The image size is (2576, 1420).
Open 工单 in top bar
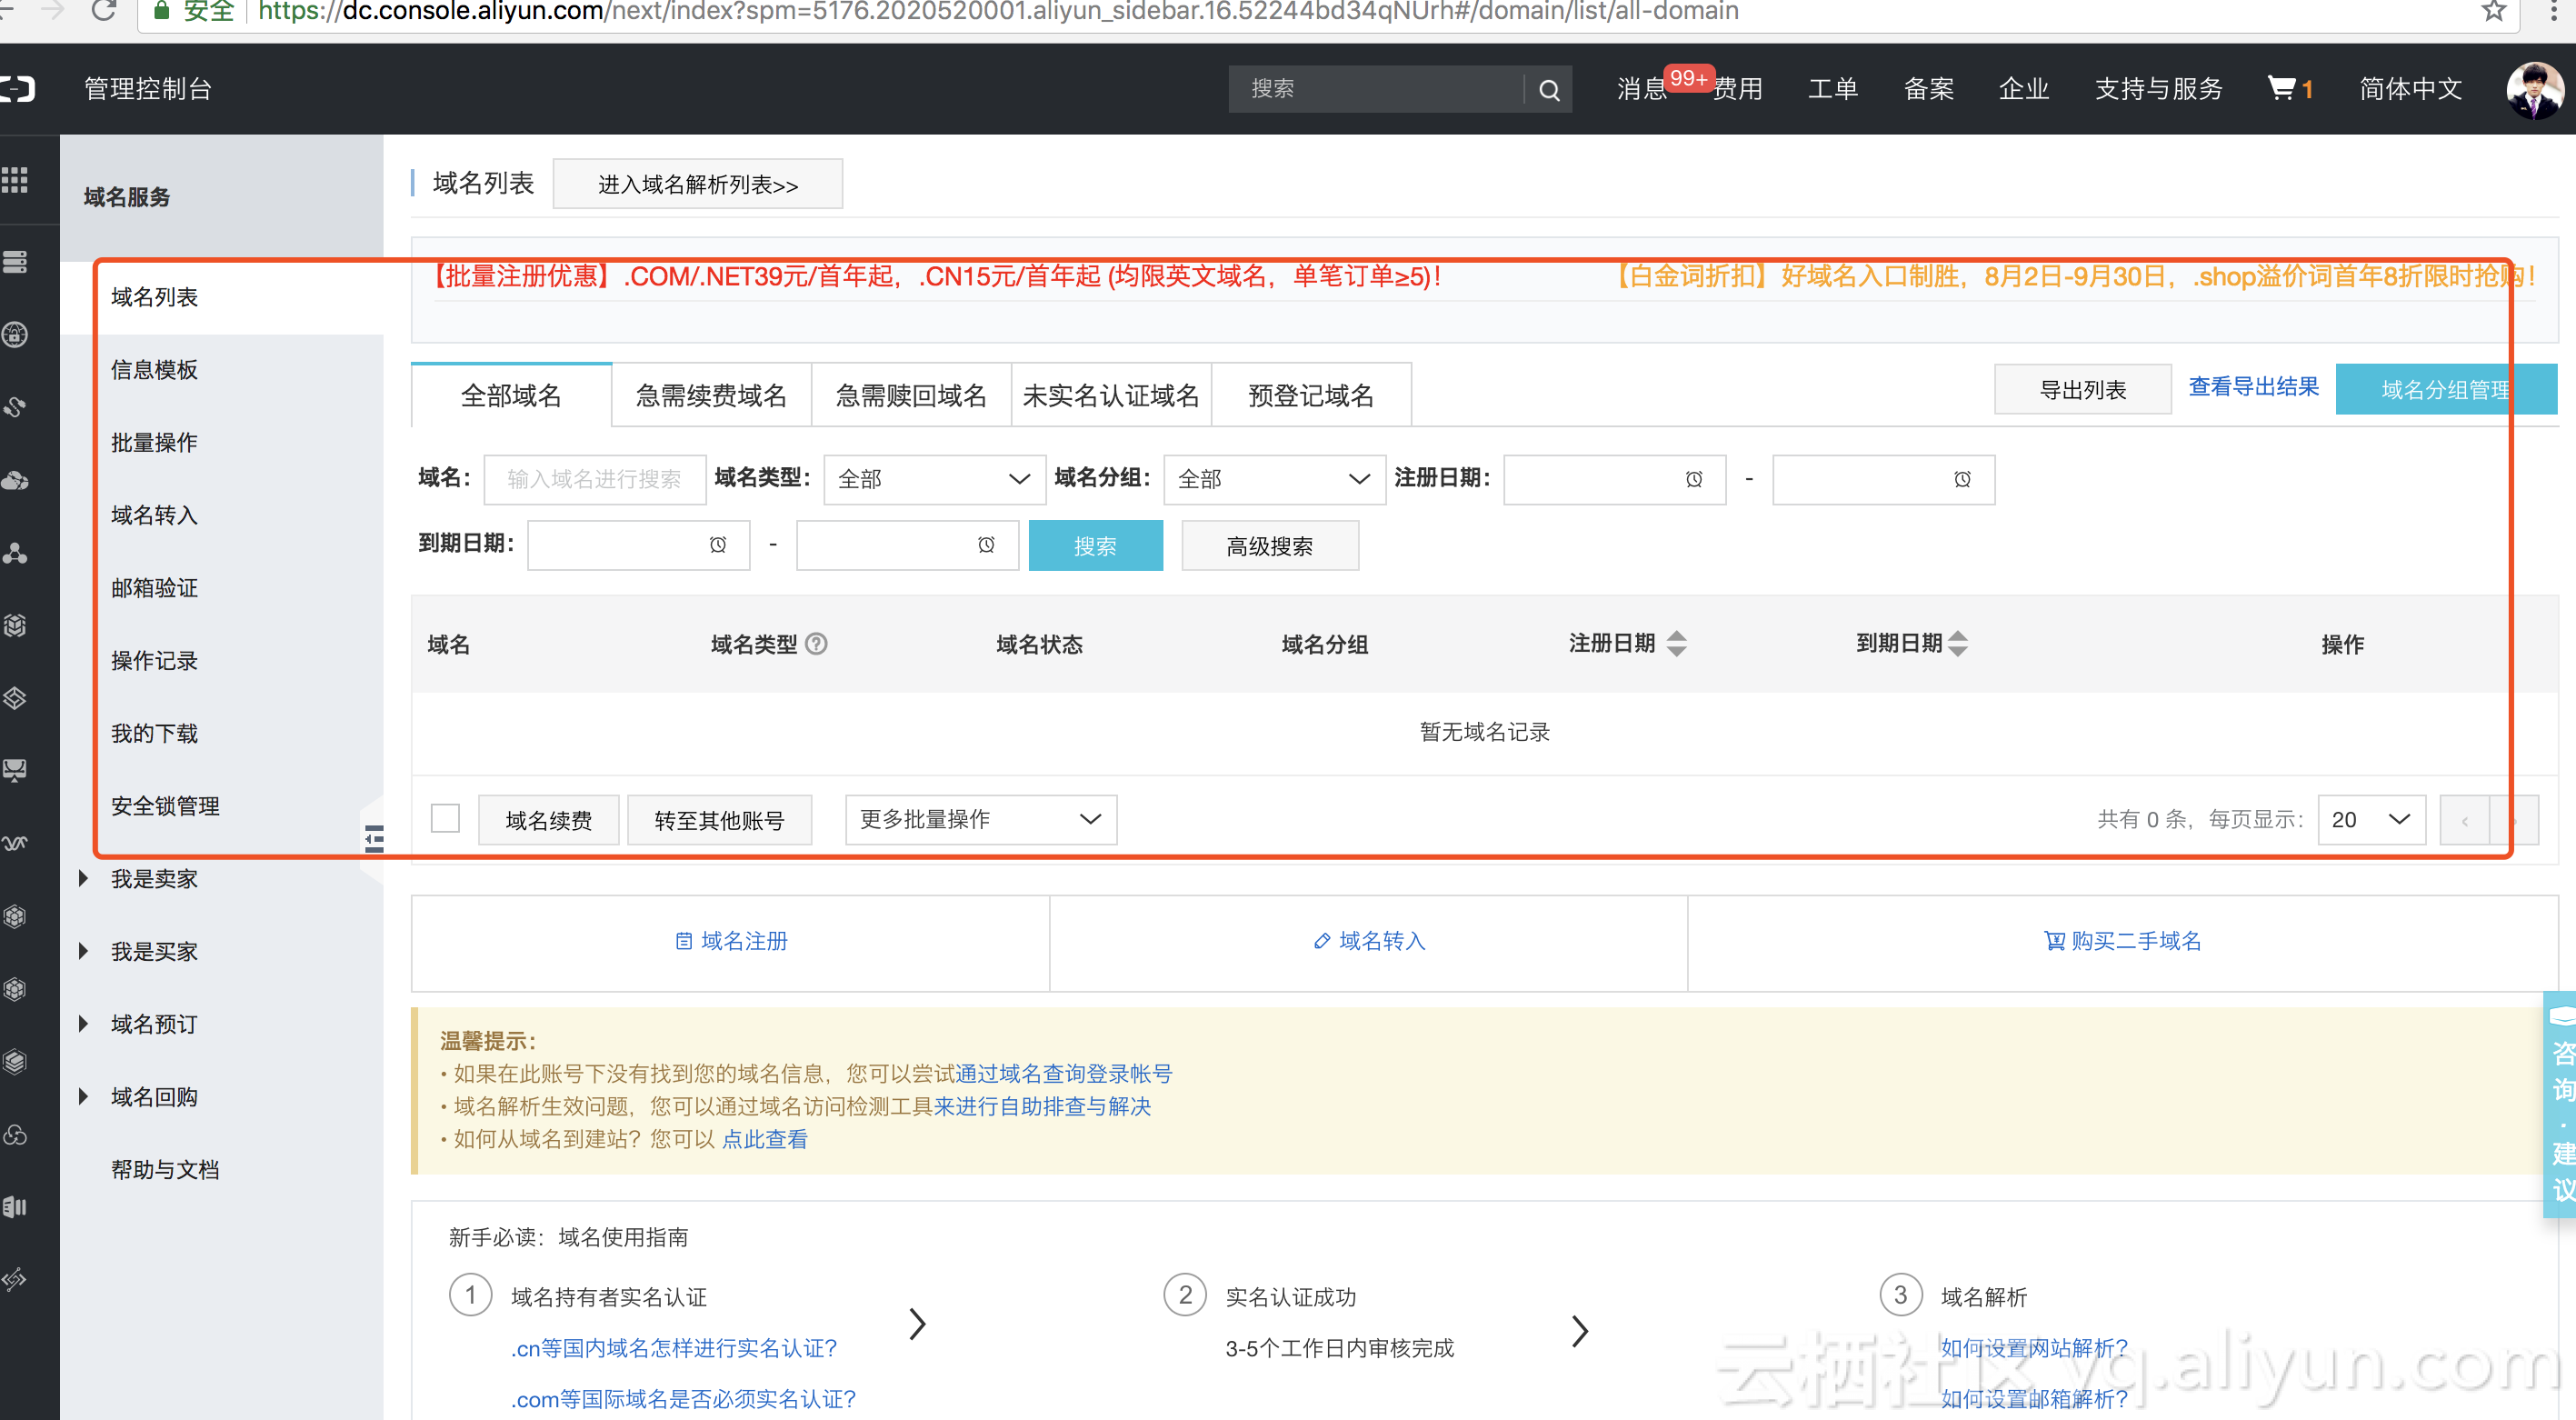[x=1833, y=89]
